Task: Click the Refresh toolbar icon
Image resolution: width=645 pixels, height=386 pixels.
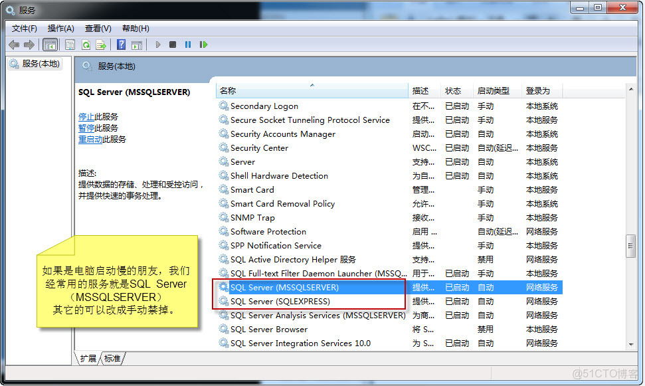Action: tap(86, 45)
